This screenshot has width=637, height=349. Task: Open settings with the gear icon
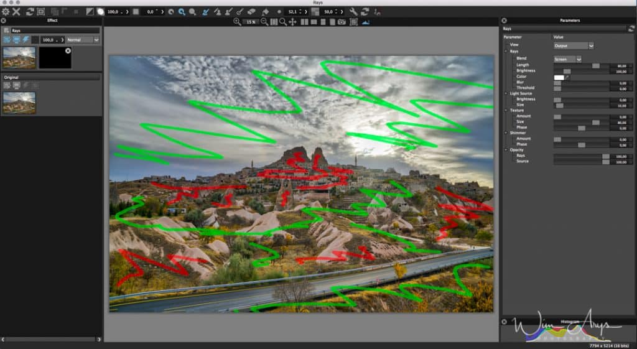[x=6, y=12]
